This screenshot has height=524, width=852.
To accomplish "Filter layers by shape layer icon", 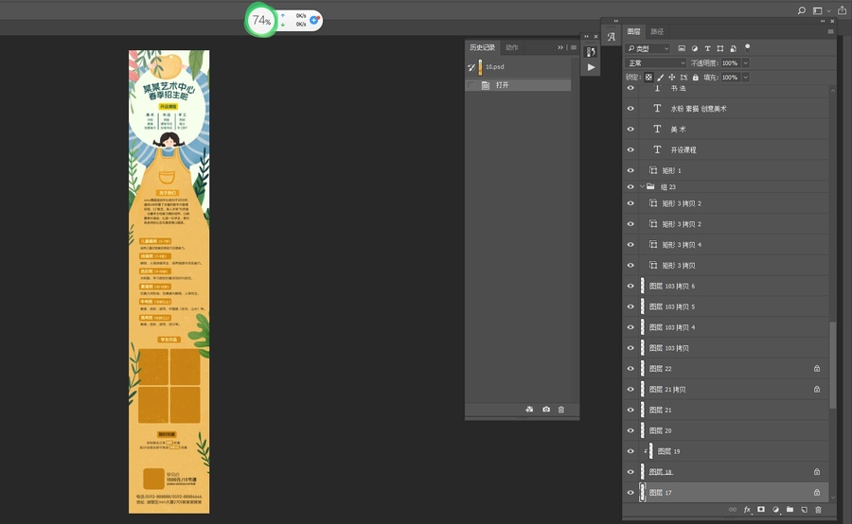I will [720, 48].
